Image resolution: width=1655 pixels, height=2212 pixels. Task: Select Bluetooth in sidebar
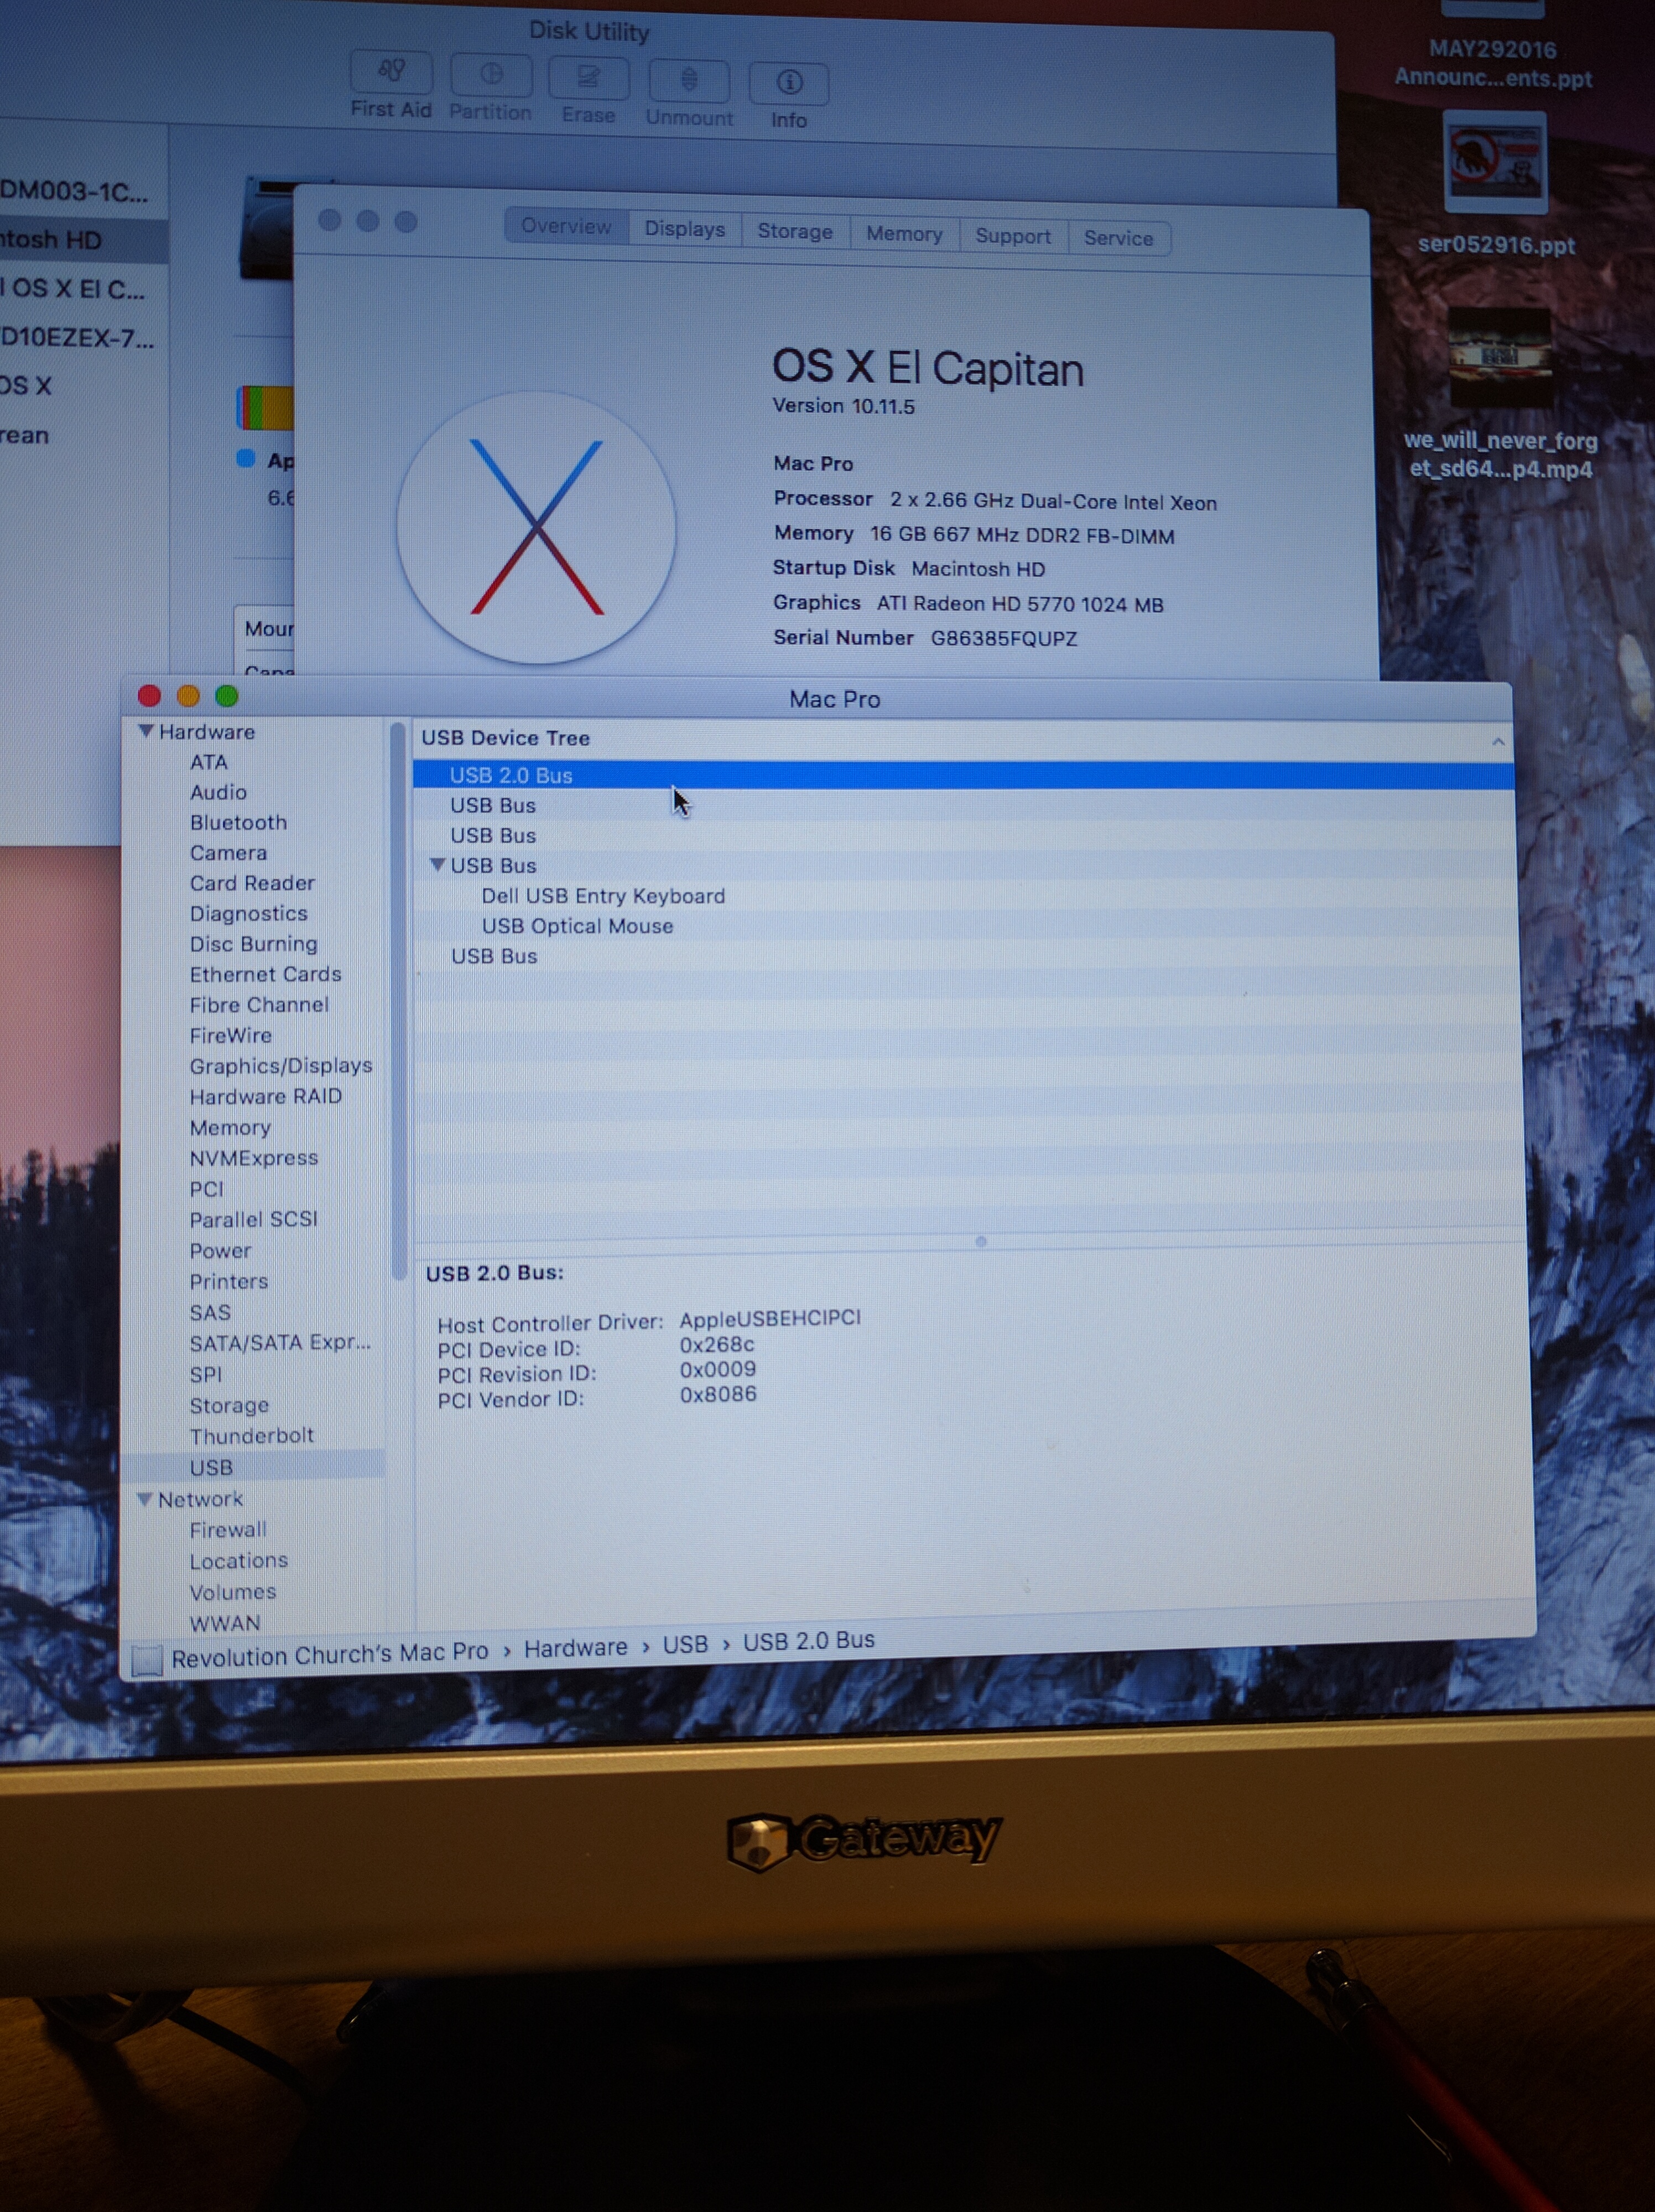[238, 822]
